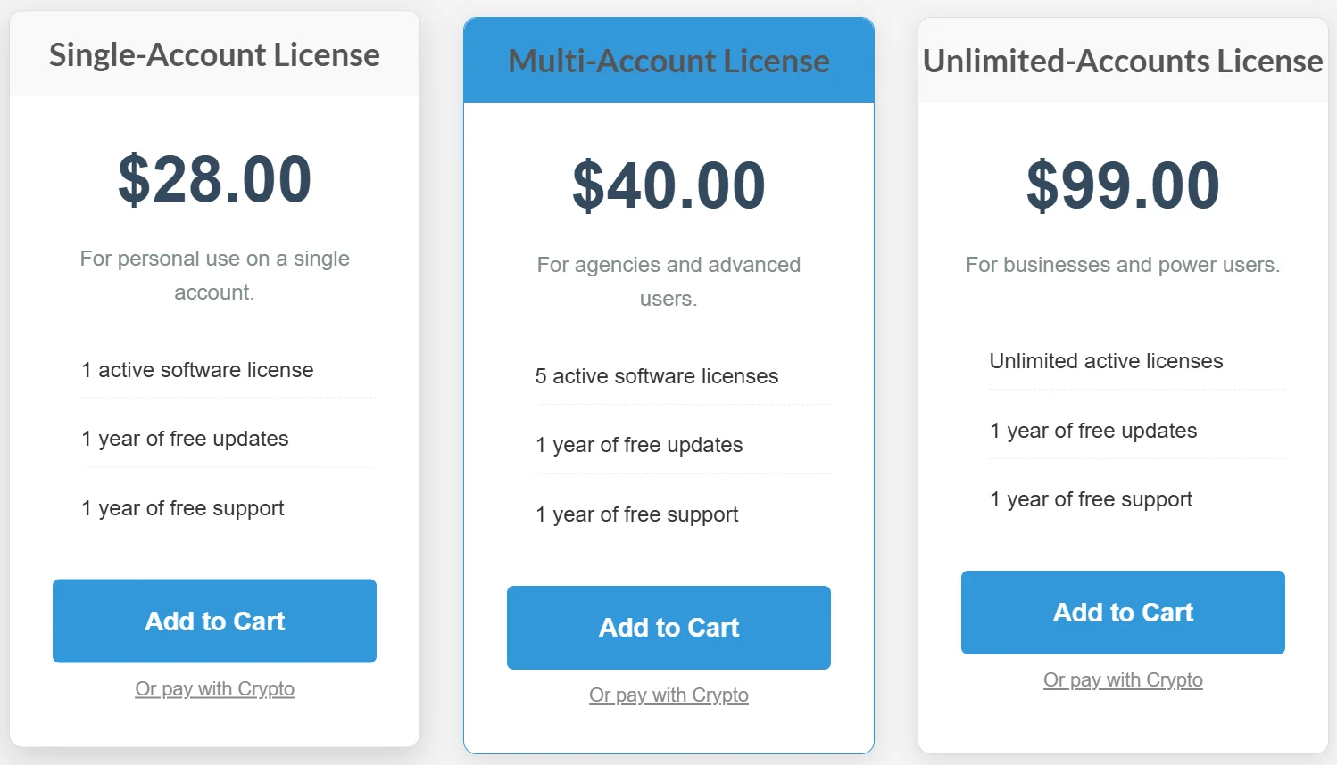Select '1 active software license' feature
The width and height of the screenshot is (1337, 765).
197,370
